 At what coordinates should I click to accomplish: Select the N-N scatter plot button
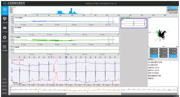[x=154, y=50]
